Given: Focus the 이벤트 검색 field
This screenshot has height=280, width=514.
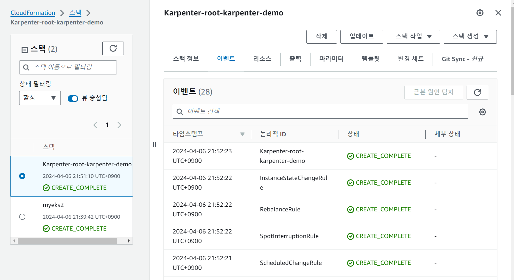Looking at the screenshot, I should [320, 112].
